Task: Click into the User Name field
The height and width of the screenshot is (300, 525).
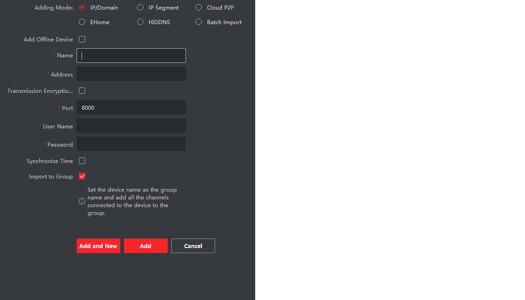Action: pos(131,126)
